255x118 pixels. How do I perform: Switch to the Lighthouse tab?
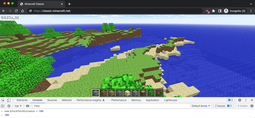[171, 100]
